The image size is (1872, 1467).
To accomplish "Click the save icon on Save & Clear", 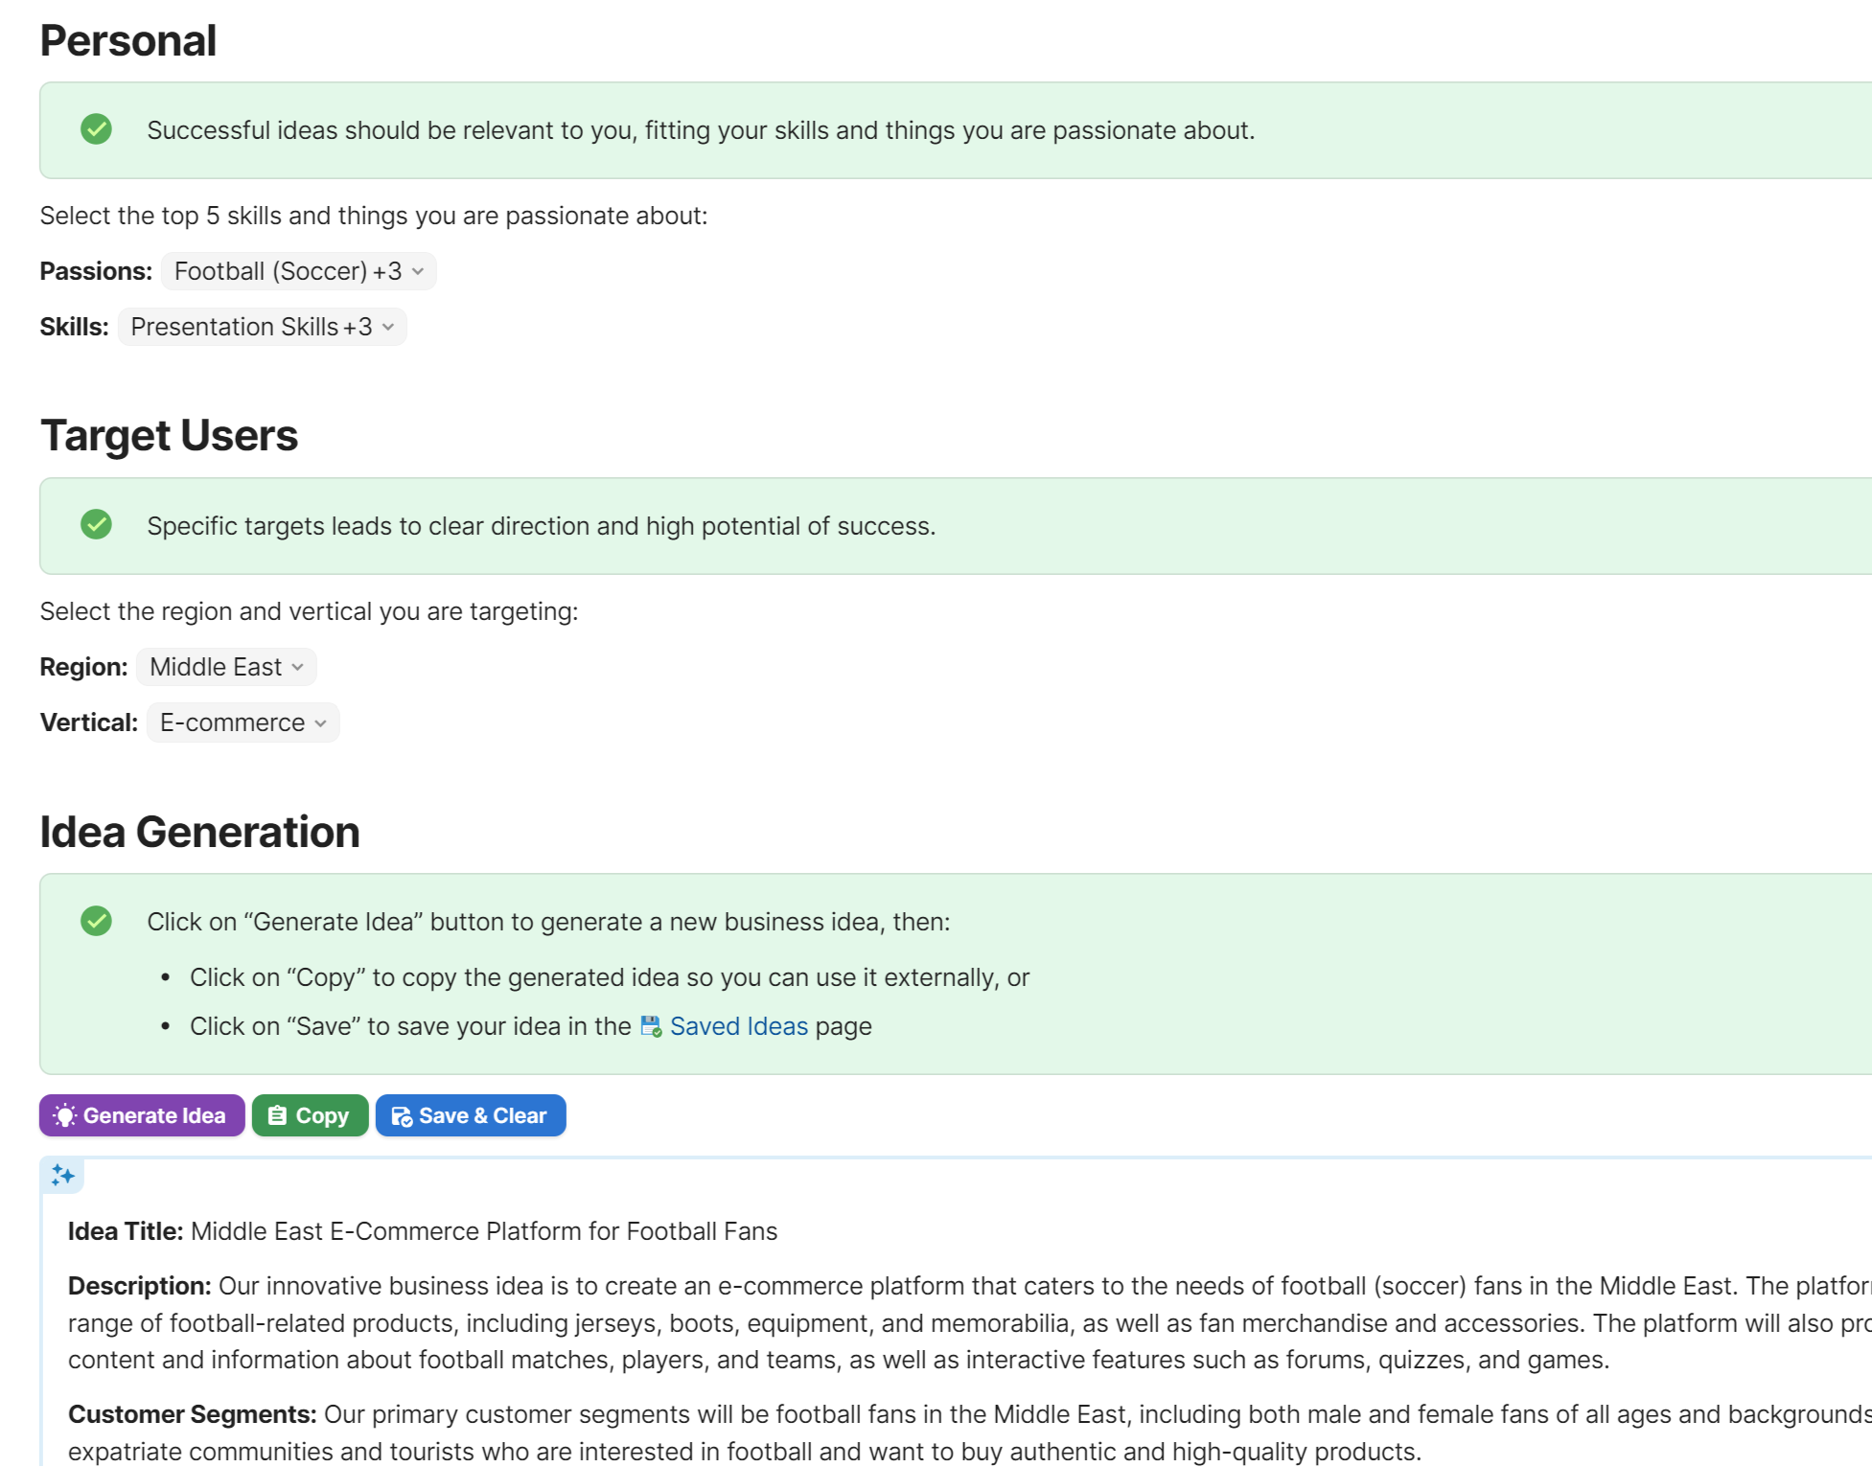I will (402, 1116).
